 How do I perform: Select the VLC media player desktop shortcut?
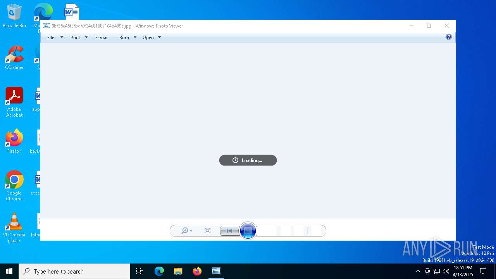click(x=14, y=228)
